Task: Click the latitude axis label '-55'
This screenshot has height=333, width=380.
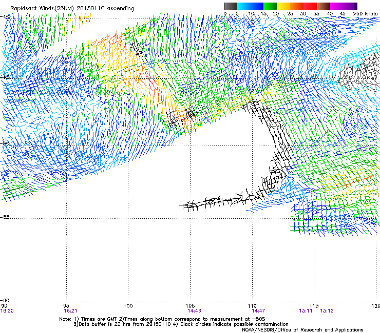Action: click(5, 217)
